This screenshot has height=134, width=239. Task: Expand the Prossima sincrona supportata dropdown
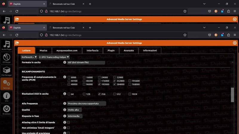pos(87,103)
